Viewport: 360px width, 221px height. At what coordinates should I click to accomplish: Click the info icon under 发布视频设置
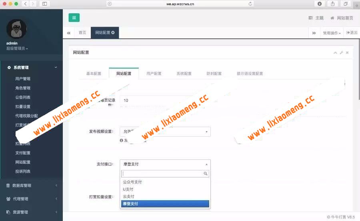pyautogui.click(x=121, y=140)
